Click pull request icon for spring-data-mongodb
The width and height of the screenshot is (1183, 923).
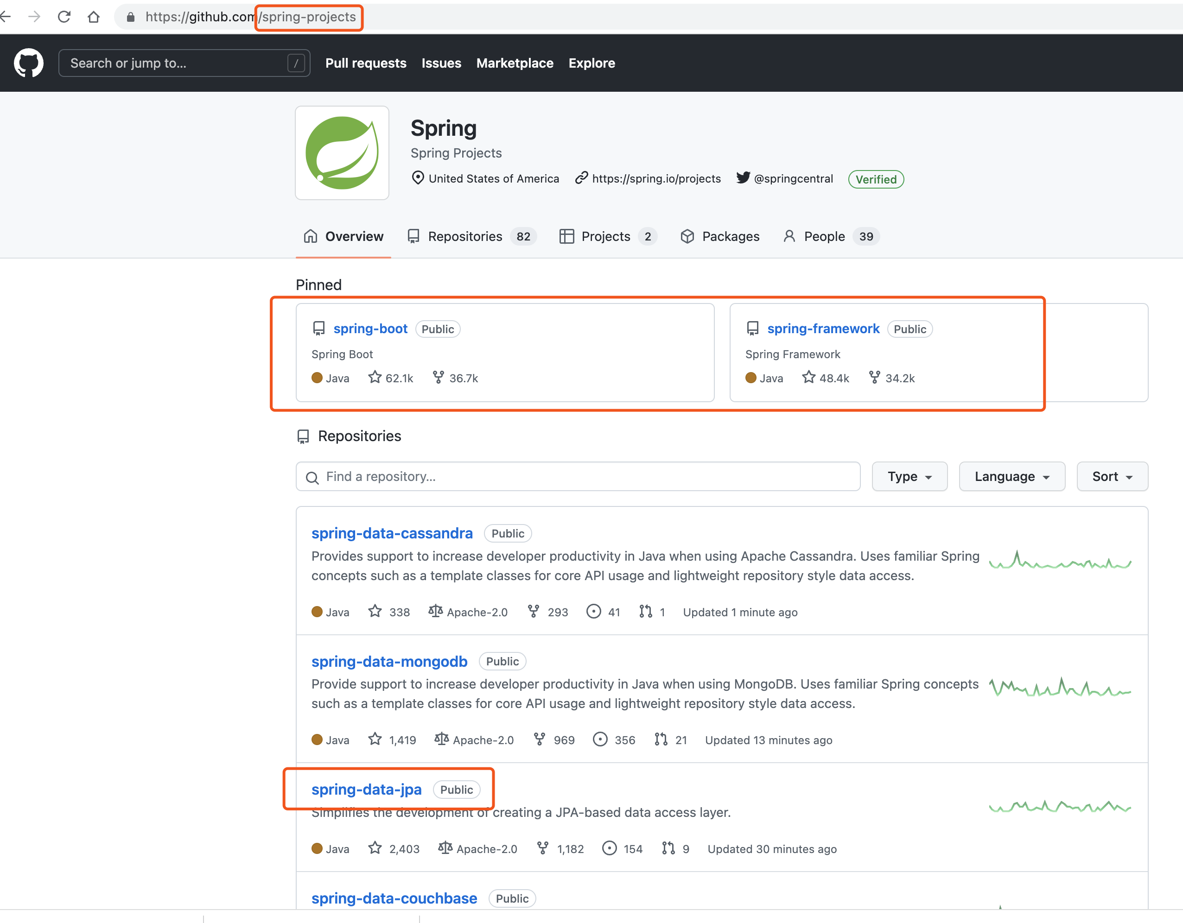tap(661, 739)
